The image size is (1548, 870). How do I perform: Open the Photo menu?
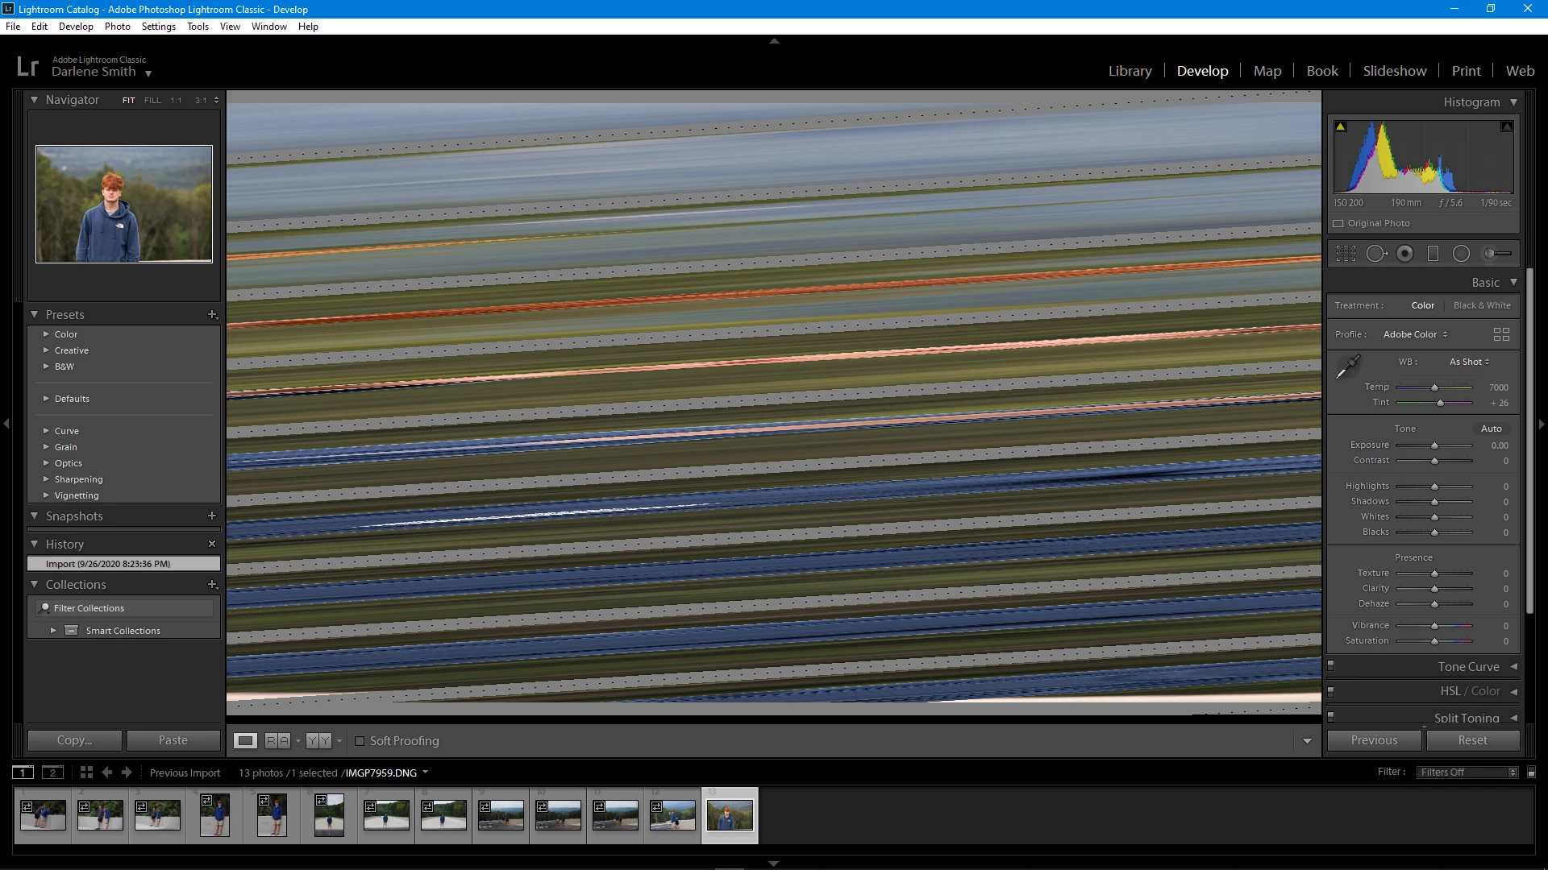point(117,27)
